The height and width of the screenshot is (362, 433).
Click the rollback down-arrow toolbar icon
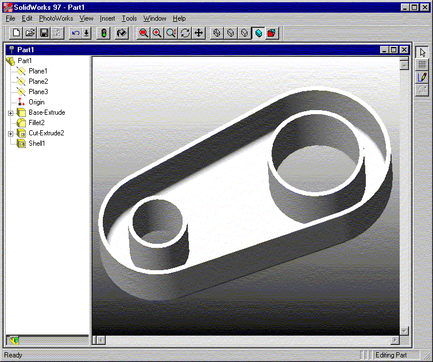(87, 33)
